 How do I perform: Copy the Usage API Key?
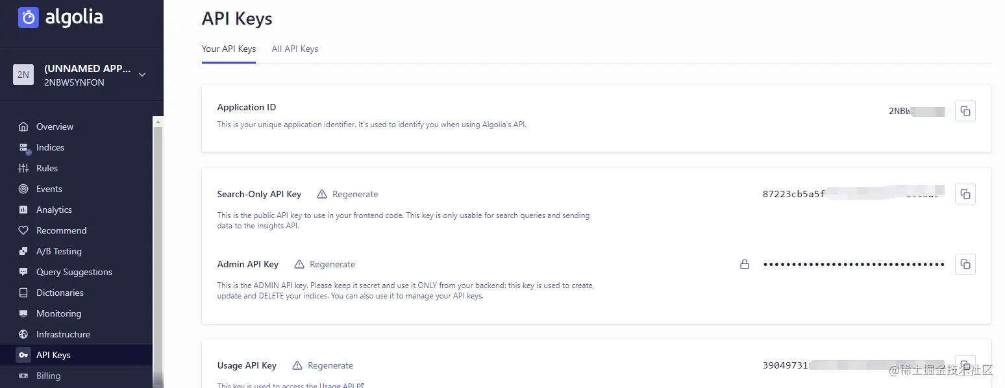point(965,365)
